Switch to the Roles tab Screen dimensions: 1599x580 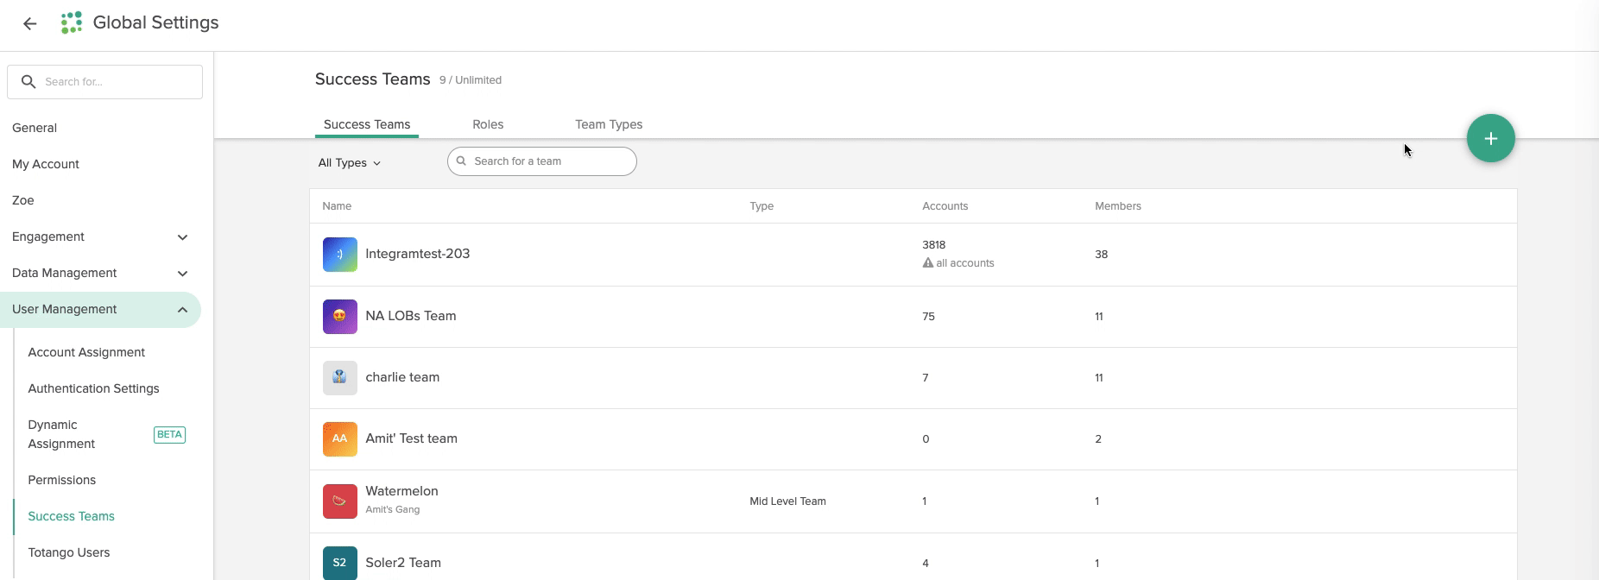point(488,124)
